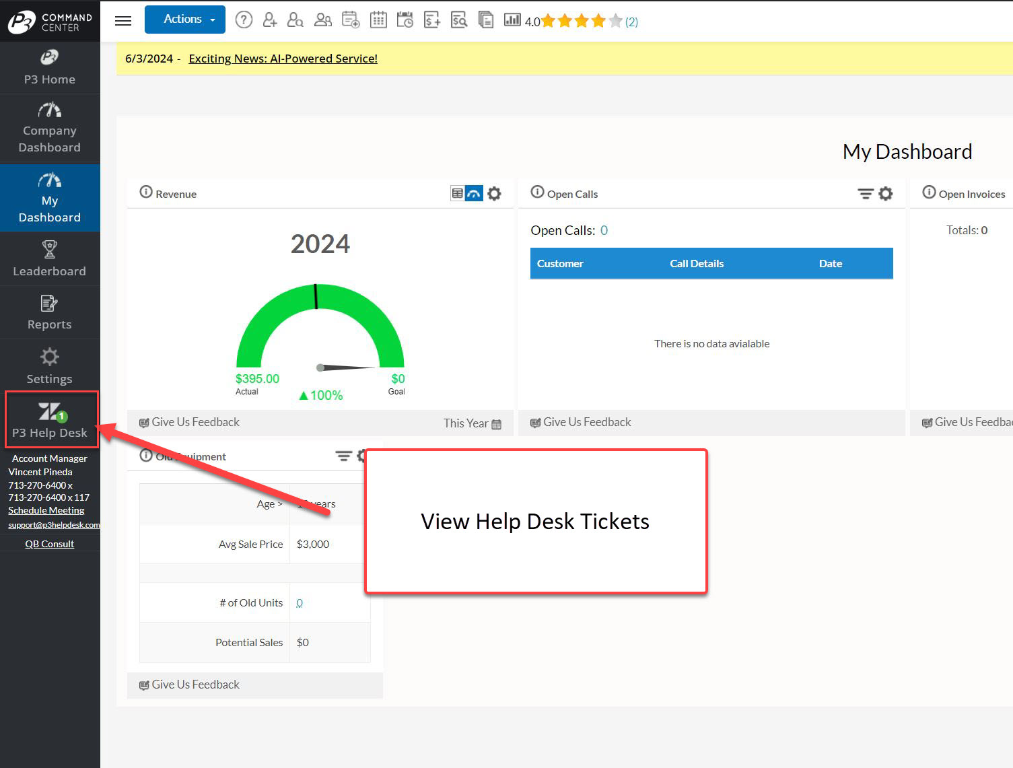The width and height of the screenshot is (1013, 768).
Task: Click Revenue widget info icon
Action: pyautogui.click(x=146, y=192)
